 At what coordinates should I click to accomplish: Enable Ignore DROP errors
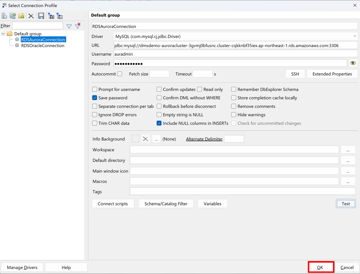click(x=94, y=115)
